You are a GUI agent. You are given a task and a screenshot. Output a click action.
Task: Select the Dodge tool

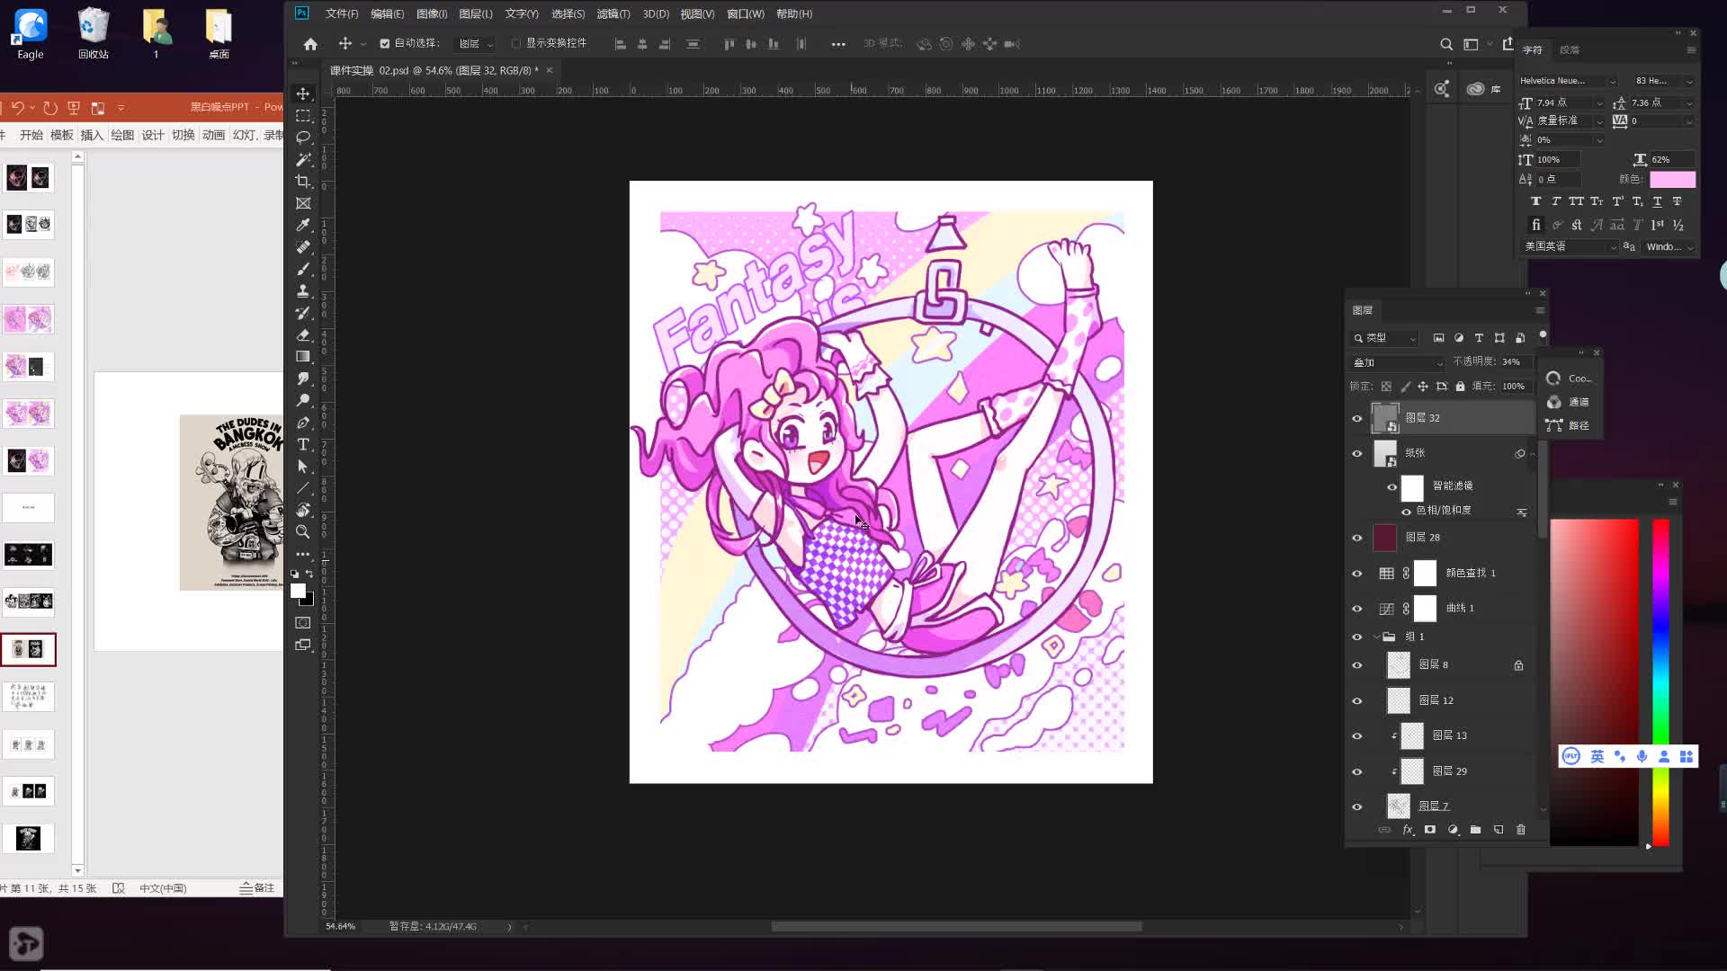click(x=303, y=400)
